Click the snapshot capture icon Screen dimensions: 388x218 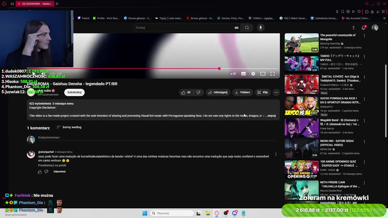[x=343, y=12]
